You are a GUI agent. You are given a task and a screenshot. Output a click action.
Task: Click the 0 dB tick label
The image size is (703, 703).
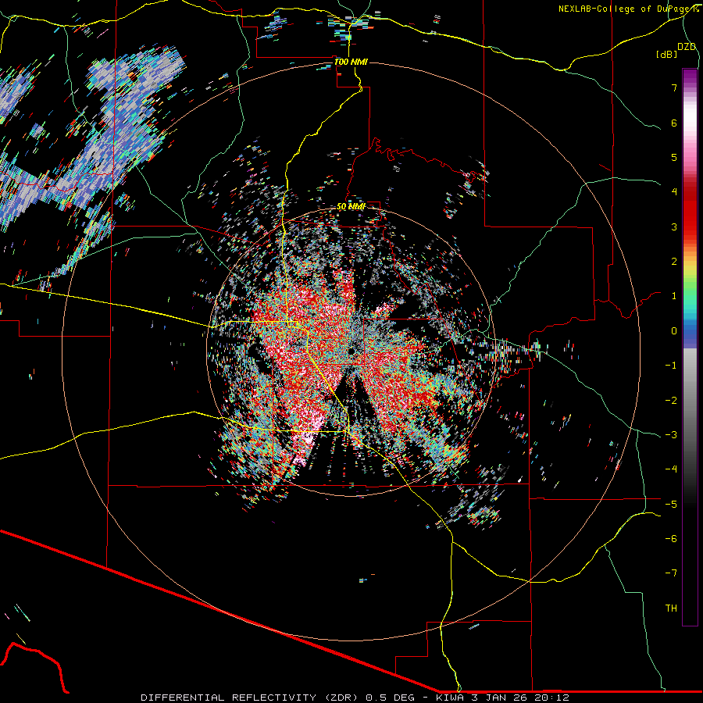[x=674, y=331]
